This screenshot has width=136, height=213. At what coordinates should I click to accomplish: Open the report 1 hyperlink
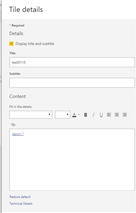pos(18,134)
